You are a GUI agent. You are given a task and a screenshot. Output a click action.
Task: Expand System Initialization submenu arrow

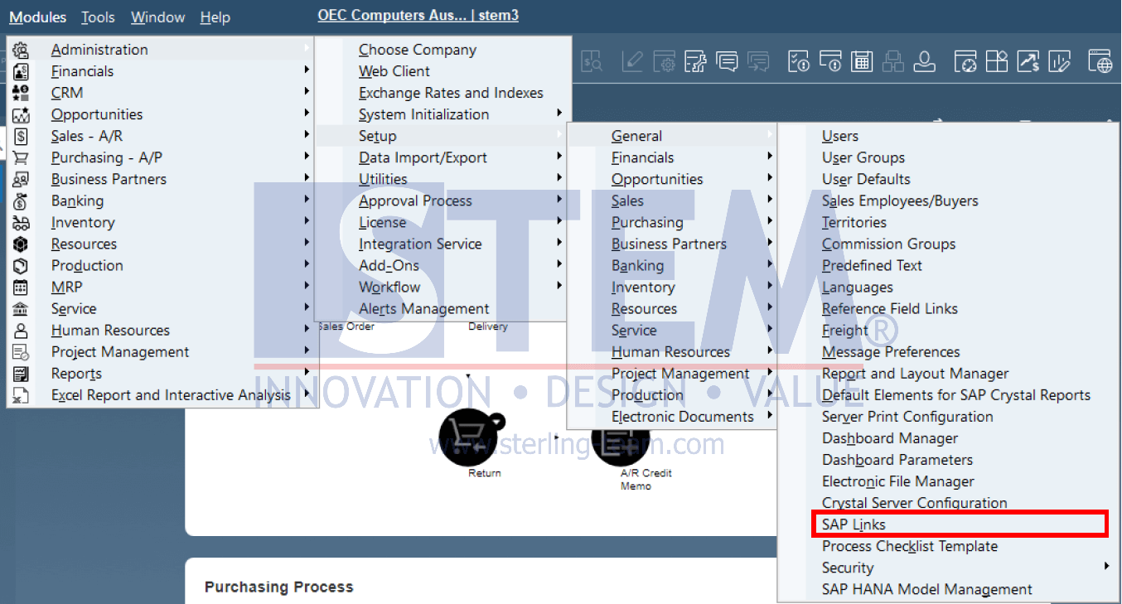click(x=560, y=114)
